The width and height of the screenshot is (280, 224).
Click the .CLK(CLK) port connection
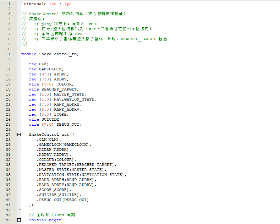49,139
